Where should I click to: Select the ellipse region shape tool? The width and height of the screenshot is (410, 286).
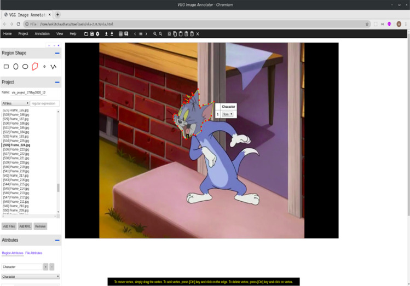pyautogui.click(x=25, y=67)
